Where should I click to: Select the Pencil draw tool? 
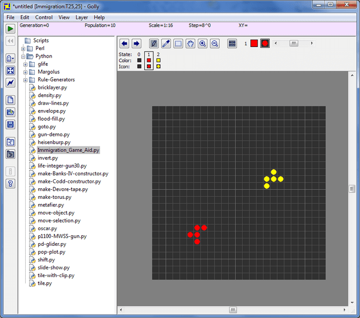[x=154, y=43]
